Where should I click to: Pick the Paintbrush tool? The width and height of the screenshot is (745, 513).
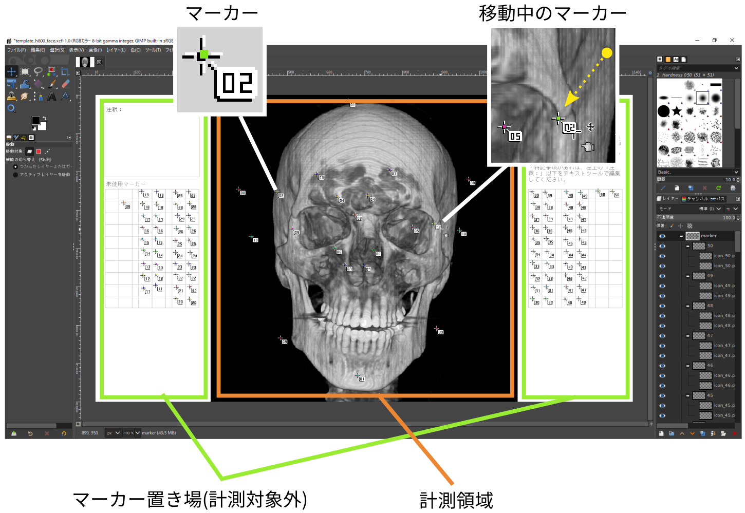(52, 84)
